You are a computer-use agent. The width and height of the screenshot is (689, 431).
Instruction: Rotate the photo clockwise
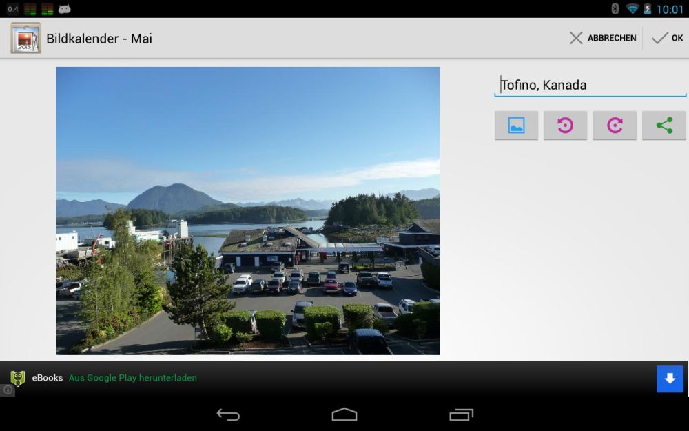pyautogui.click(x=615, y=126)
